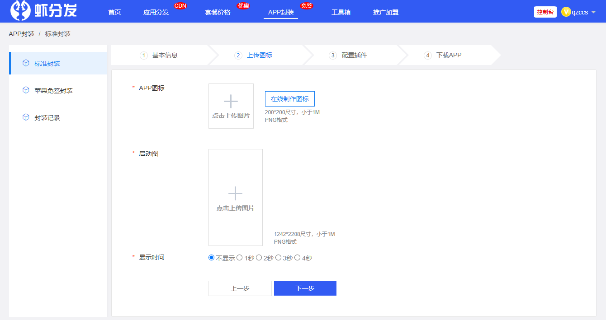606x320 pixels.
Task: Open the 应用分发 navigation menu
Action: 156,12
